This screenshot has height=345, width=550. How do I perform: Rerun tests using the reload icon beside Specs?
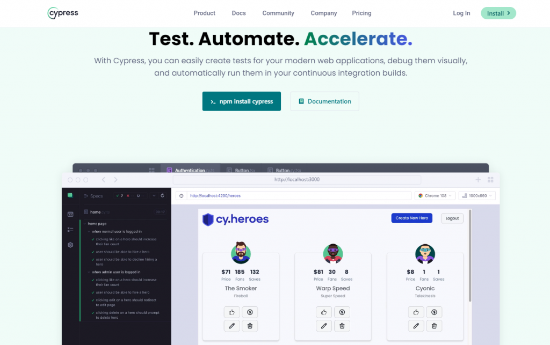tap(162, 195)
